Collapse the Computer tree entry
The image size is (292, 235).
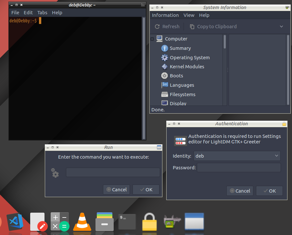tap(152, 39)
